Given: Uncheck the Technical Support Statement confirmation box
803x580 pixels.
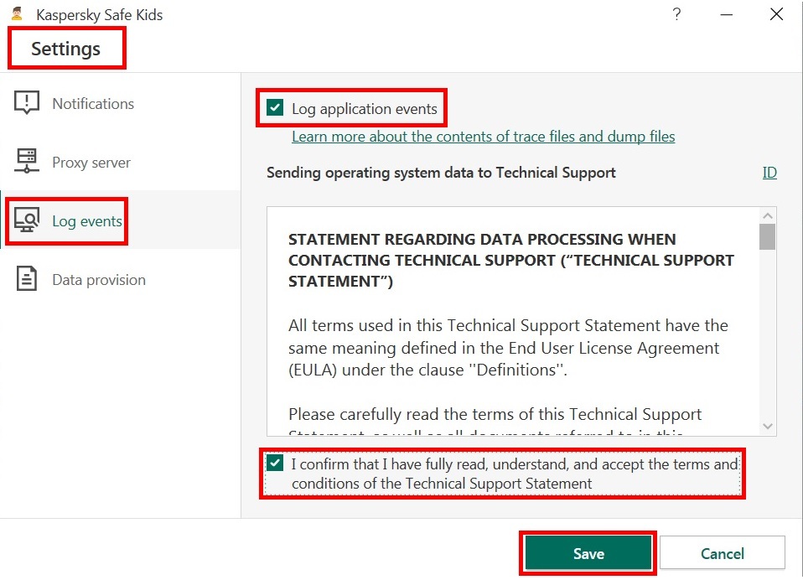Looking at the screenshot, I should [x=275, y=463].
